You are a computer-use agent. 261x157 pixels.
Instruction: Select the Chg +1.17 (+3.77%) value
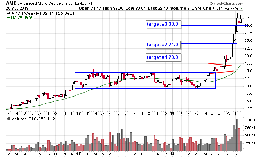[x=221, y=8]
